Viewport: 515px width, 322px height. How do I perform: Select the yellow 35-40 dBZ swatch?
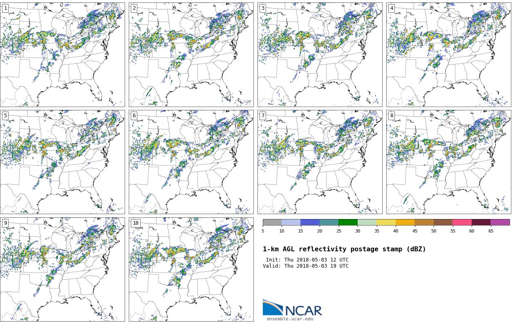click(386, 222)
